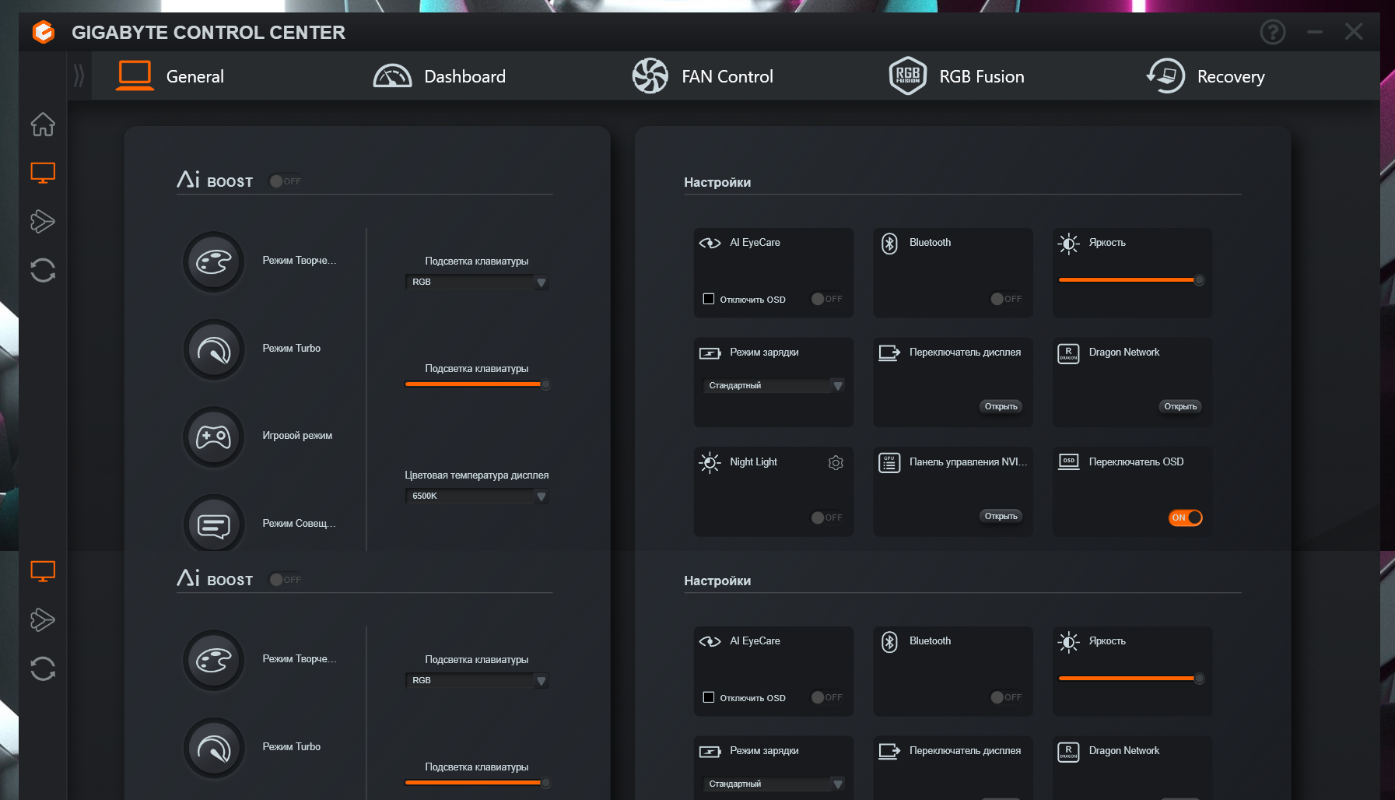The image size is (1395, 800).
Task: Click the help question mark icon
Action: (x=1272, y=32)
